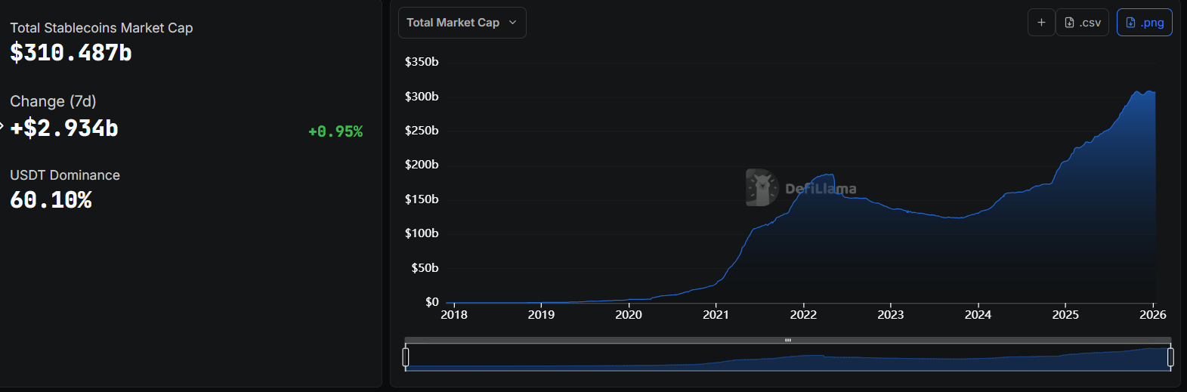
Task: Click the +$2.934b change value
Action: (x=64, y=128)
